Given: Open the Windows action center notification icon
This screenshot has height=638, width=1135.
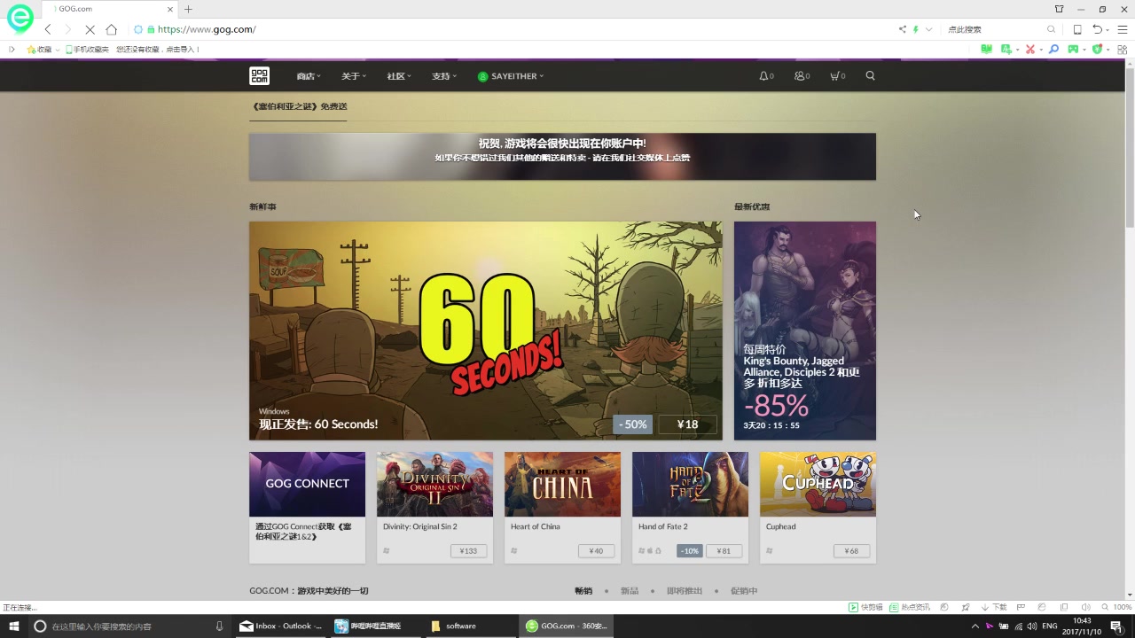Looking at the screenshot, I should pyautogui.click(x=1116, y=626).
